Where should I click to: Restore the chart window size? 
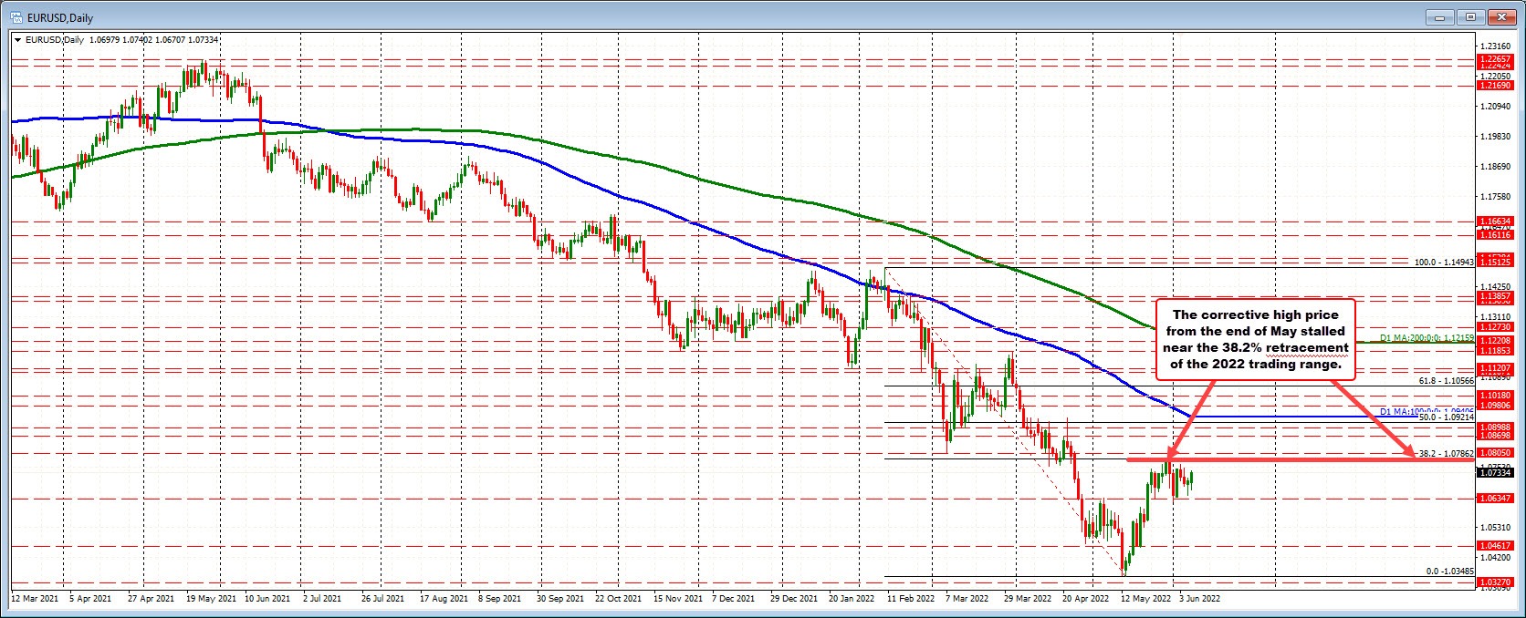1472,16
